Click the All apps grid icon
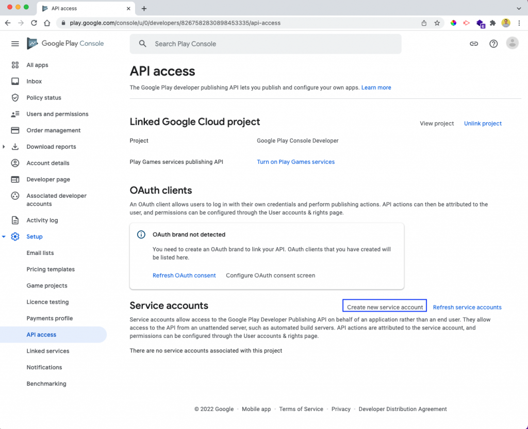528x429 pixels. 15,65
